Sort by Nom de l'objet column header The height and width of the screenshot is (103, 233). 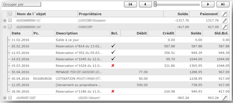pos(31,14)
